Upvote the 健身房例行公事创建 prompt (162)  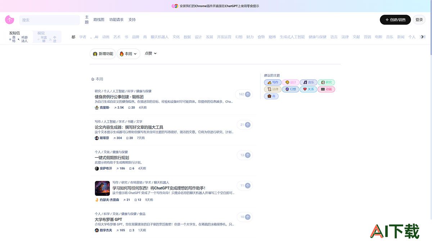[248, 94]
